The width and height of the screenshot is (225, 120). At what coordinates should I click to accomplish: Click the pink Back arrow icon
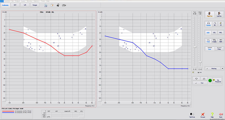click(220, 114)
